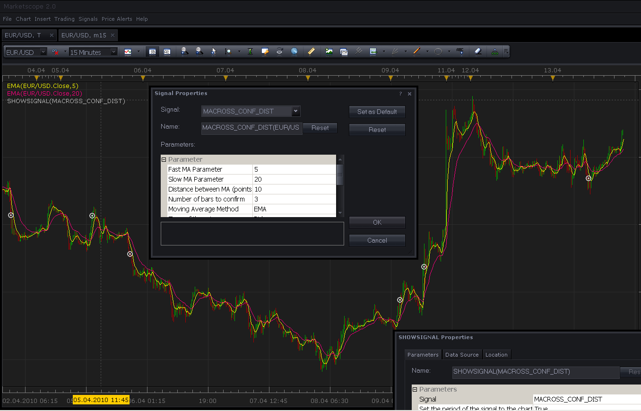This screenshot has height=411, width=641.
Task: Open the 15 Minutes timeframe dropdown
Action: click(114, 52)
